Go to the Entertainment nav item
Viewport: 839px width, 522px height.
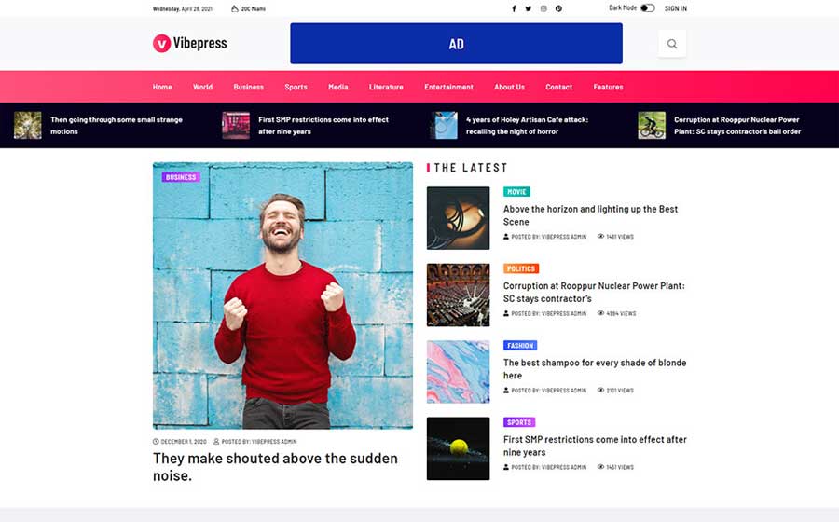448,87
